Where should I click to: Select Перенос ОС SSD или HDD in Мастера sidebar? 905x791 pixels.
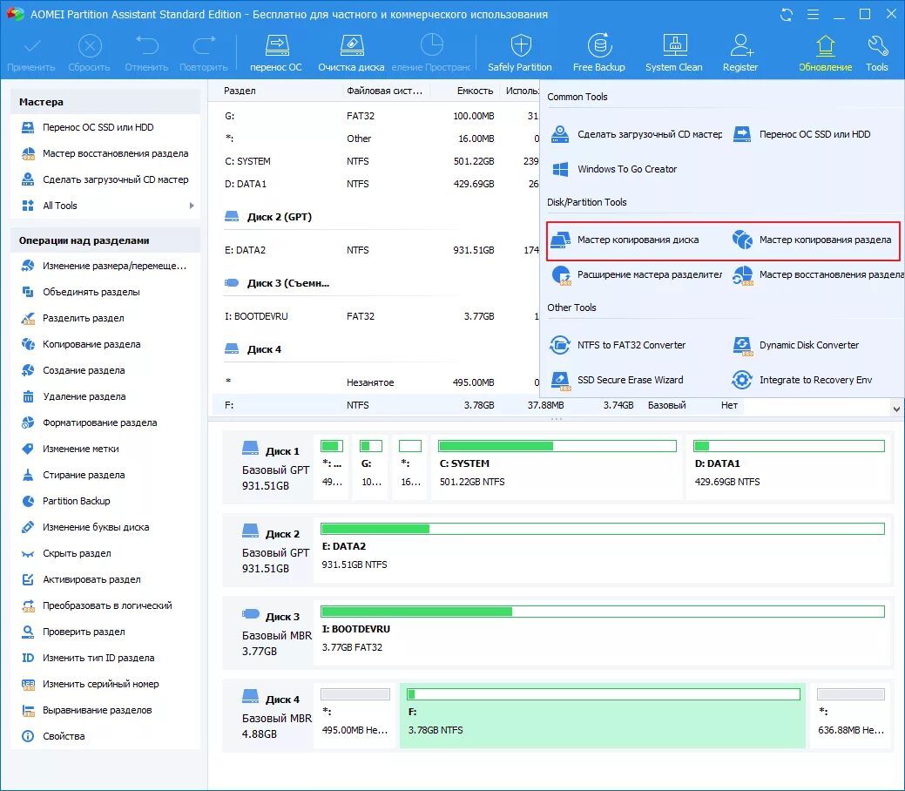pos(105,127)
